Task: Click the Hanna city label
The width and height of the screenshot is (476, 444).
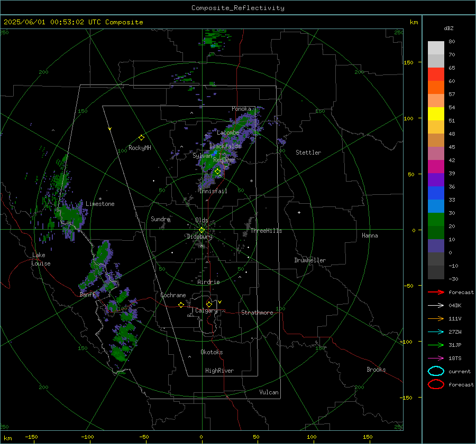Action: [370, 235]
